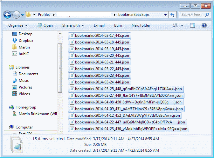Click the Back navigation arrow

click(7, 15)
